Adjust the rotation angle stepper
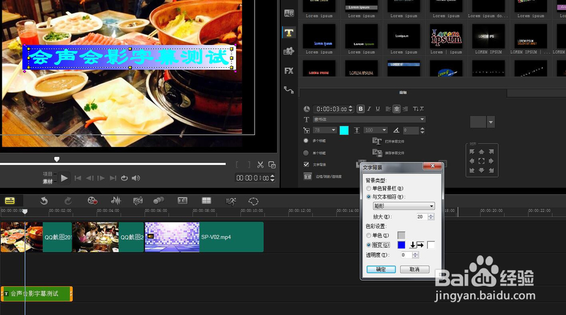This screenshot has width=566, height=315. pyautogui.click(x=422, y=130)
